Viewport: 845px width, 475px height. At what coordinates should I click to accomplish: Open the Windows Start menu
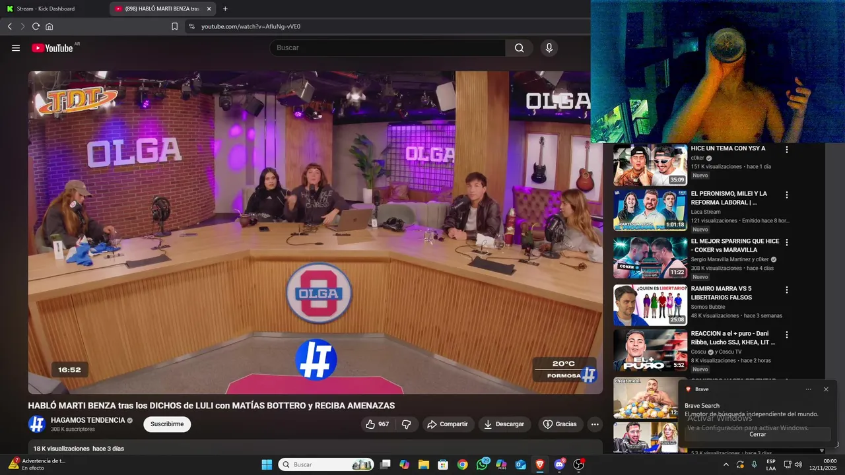267,464
